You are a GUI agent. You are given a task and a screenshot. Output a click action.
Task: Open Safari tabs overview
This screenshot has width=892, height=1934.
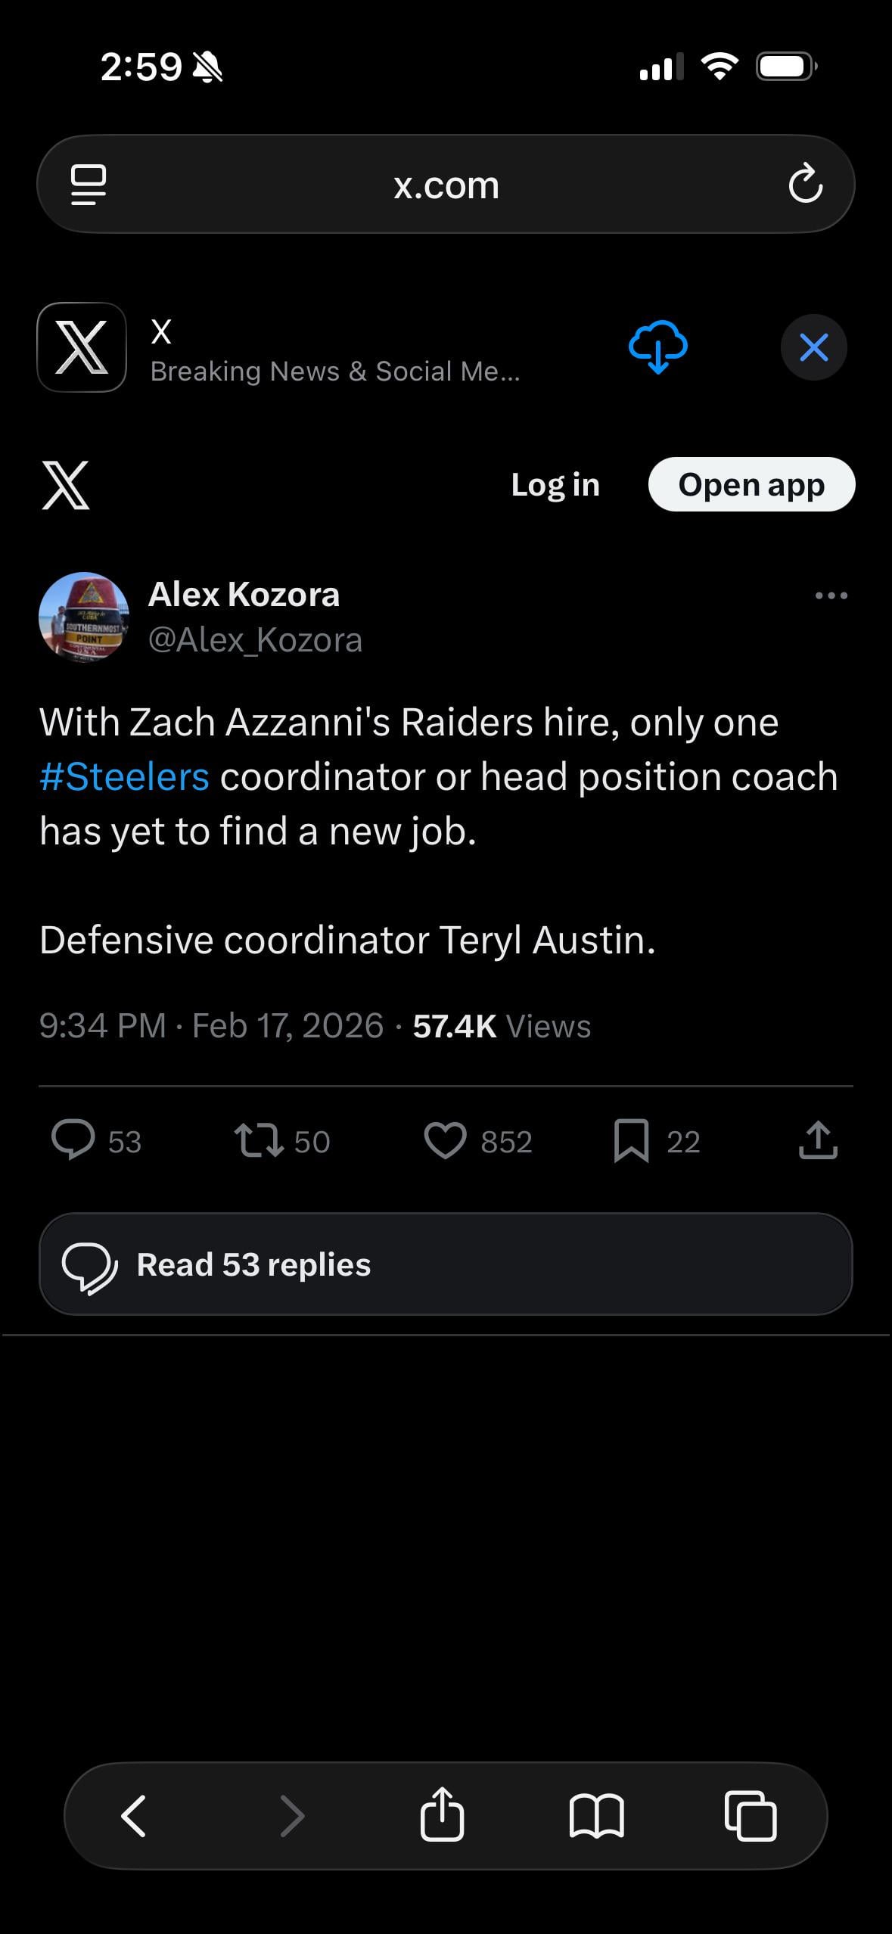tap(751, 1815)
